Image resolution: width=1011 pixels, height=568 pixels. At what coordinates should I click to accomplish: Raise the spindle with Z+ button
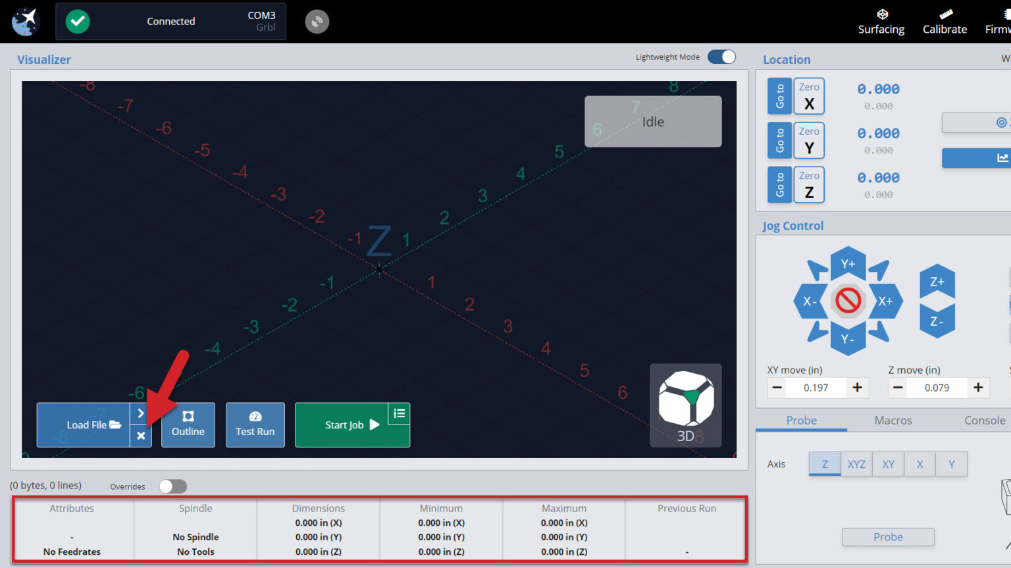tap(937, 282)
